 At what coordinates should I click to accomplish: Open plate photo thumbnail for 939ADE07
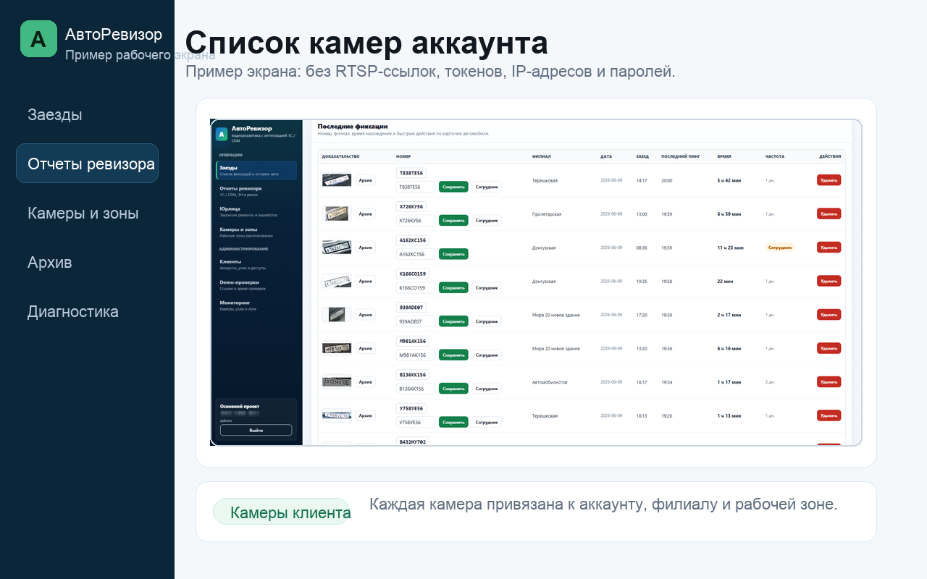tap(337, 315)
